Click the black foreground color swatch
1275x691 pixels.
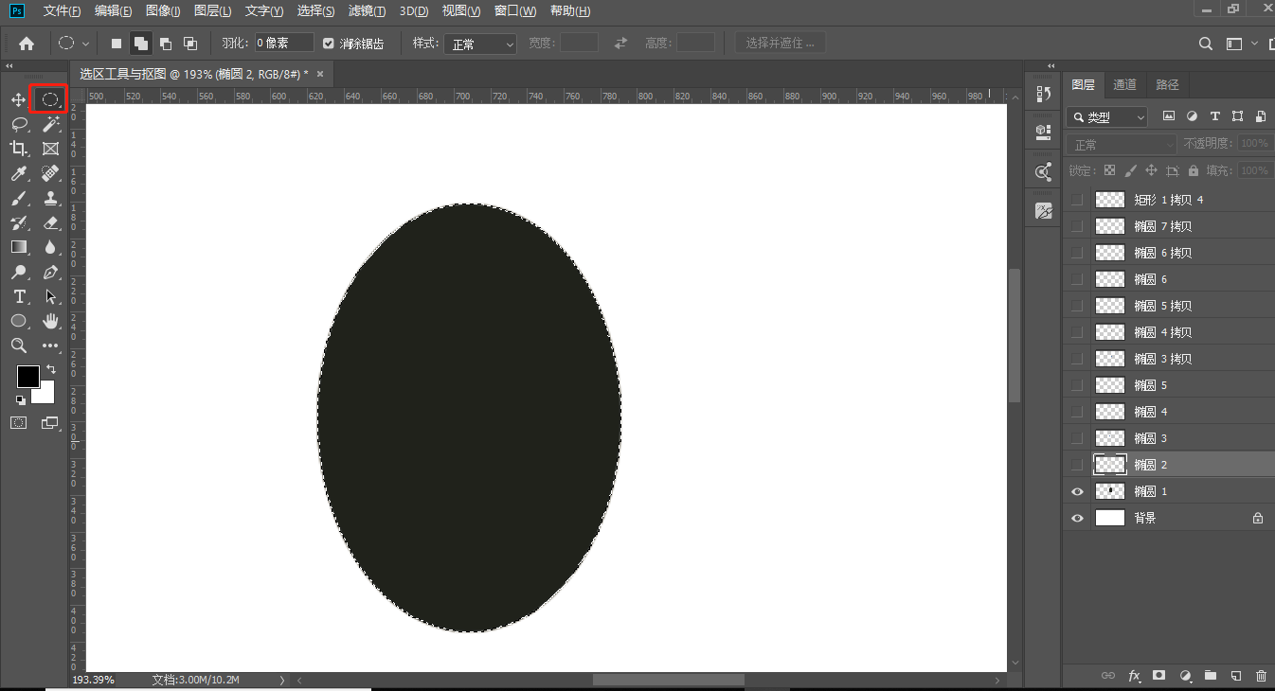(x=27, y=376)
